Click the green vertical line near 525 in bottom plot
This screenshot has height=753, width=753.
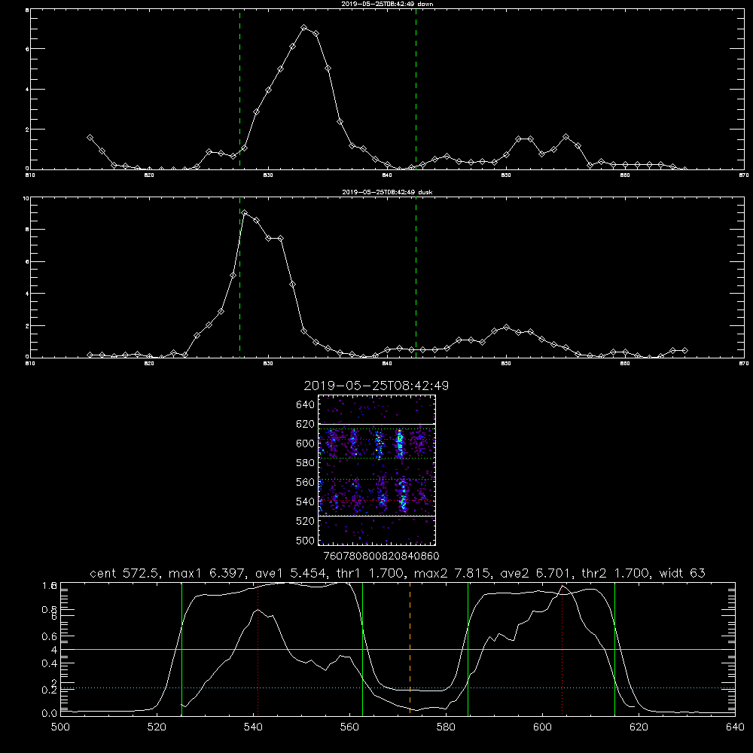point(181,649)
